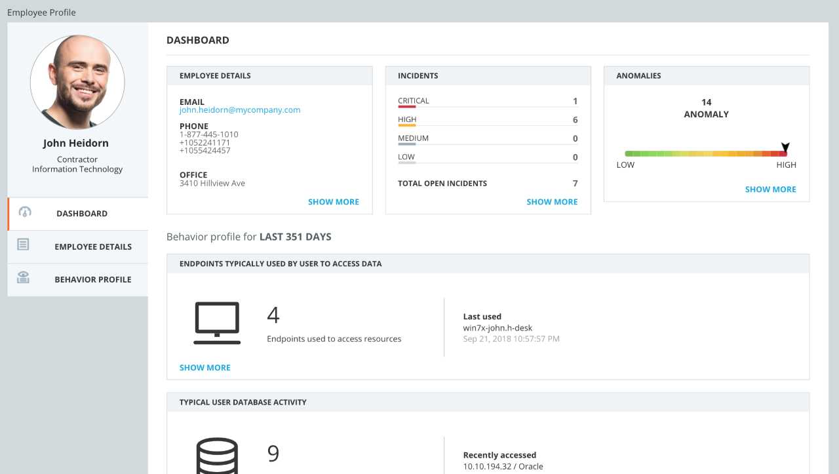
Task: Show more in the Anomalies card
Action: click(771, 189)
